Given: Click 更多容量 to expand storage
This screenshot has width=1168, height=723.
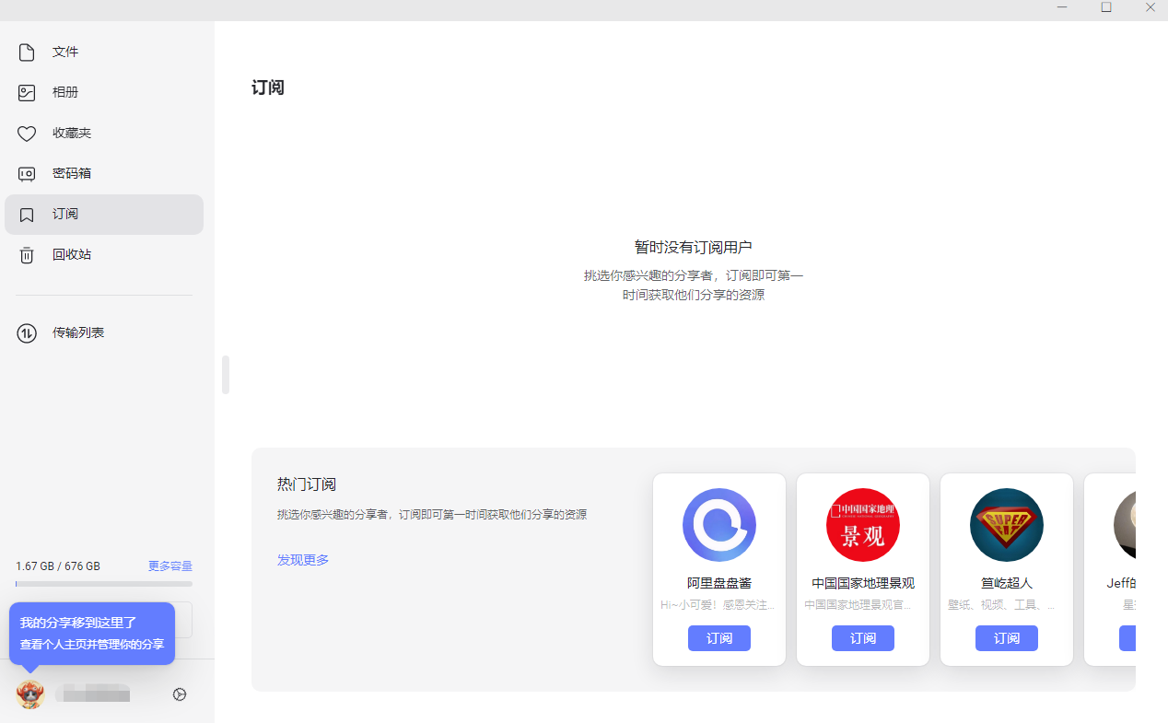Looking at the screenshot, I should tap(169, 566).
